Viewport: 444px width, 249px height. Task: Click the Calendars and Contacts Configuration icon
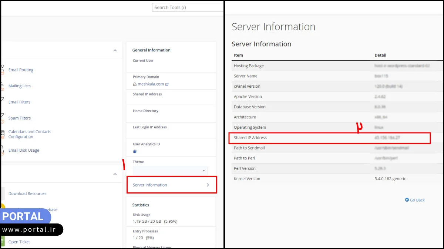tap(2, 134)
